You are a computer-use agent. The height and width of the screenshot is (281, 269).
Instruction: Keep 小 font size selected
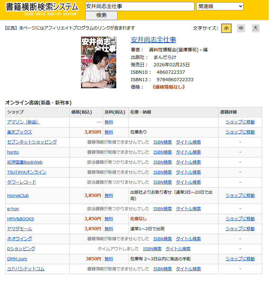click(226, 28)
